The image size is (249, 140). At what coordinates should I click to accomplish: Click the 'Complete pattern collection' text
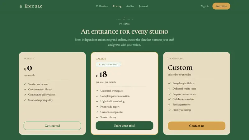click(x=115, y=96)
